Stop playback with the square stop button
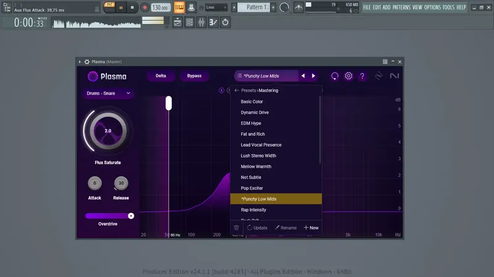 pos(132,7)
